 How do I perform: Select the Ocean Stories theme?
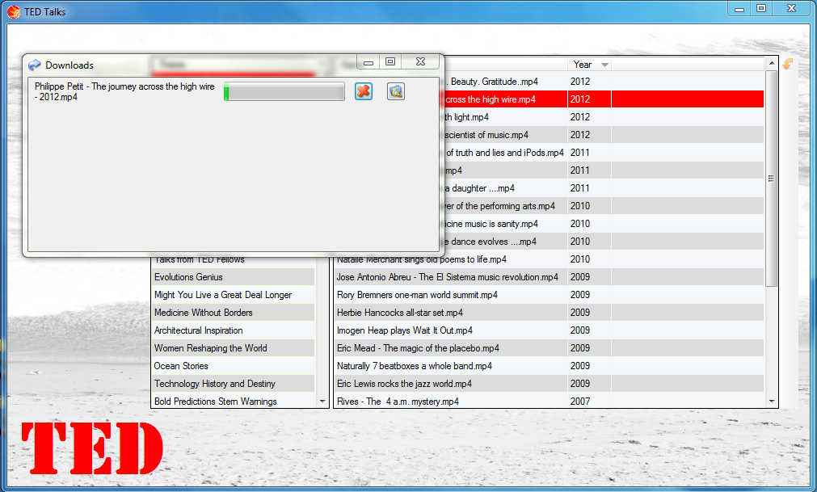[233, 366]
